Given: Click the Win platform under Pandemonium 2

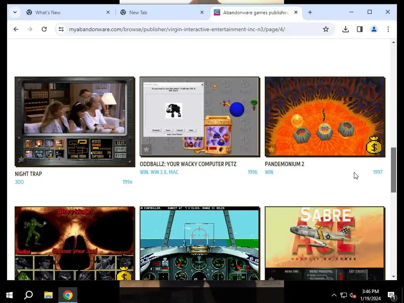Looking at the screenshot, I should click(x=269, y=172).
